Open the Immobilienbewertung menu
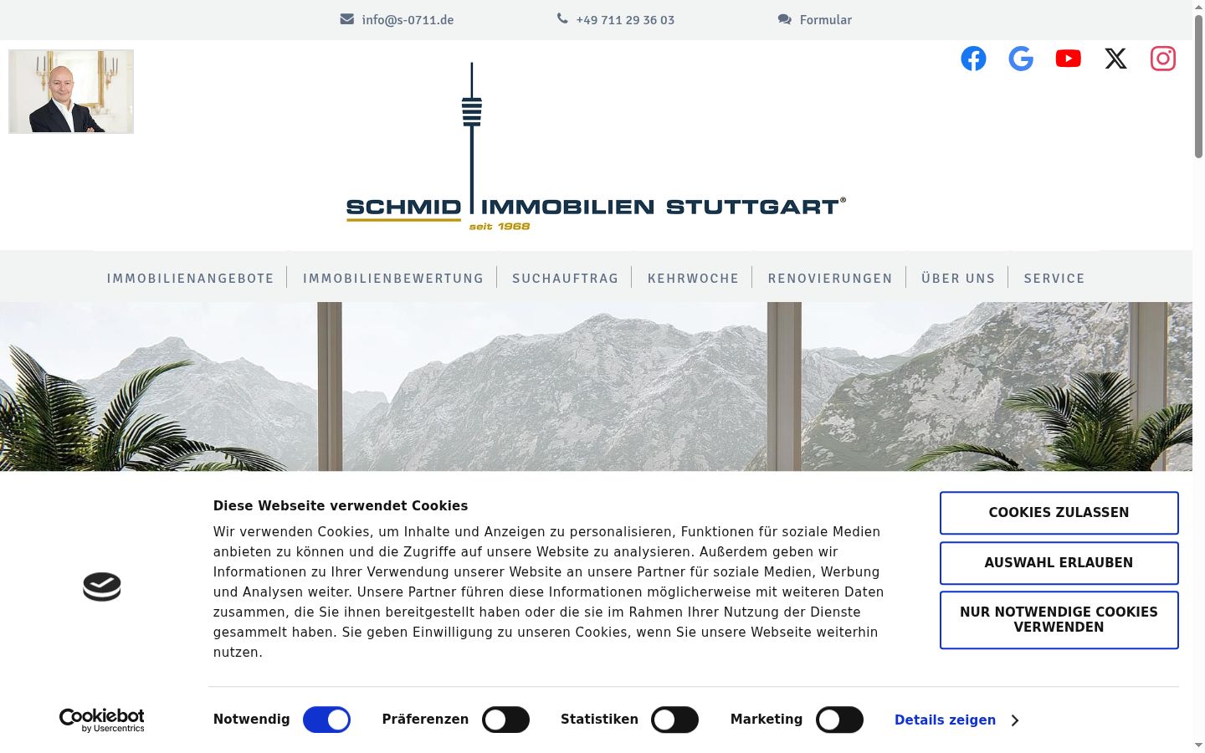The width and height of the screenshot is (1205, 753). click(x=393, y=279)
